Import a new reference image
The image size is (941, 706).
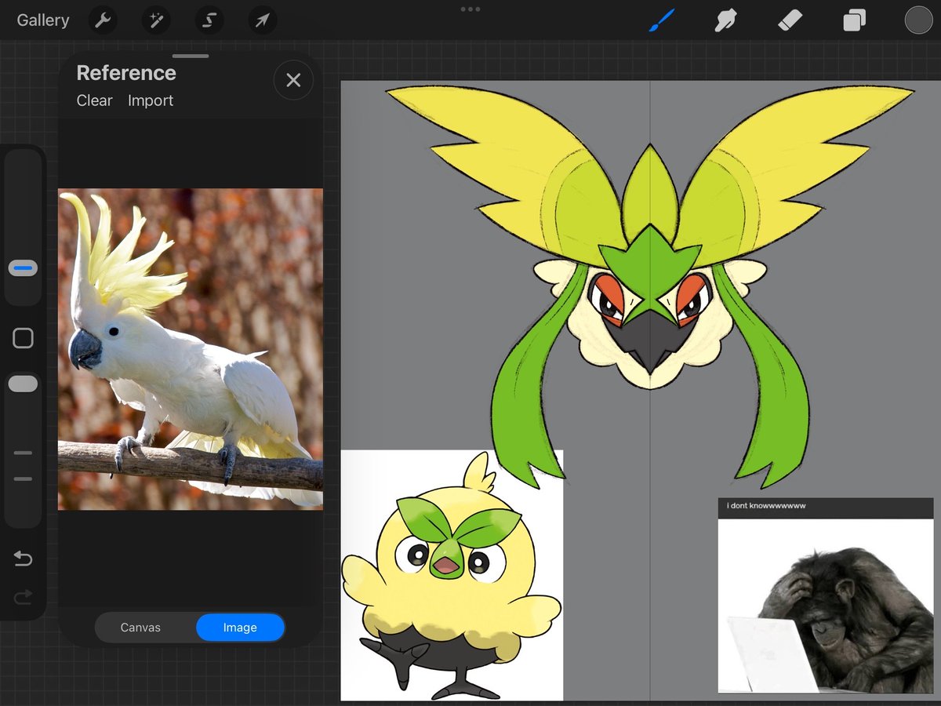tap(150, 100)
